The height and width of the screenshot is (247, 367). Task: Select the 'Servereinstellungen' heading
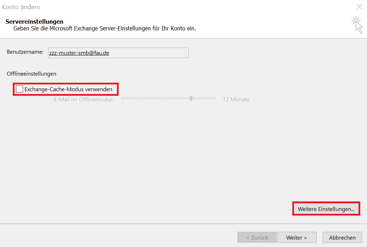(34, 22)
